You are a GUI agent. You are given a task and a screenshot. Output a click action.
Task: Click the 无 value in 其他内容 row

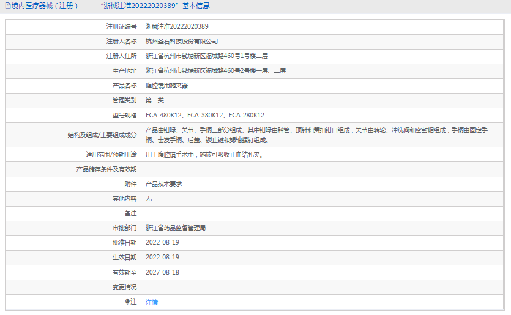(x=149, y=199)
